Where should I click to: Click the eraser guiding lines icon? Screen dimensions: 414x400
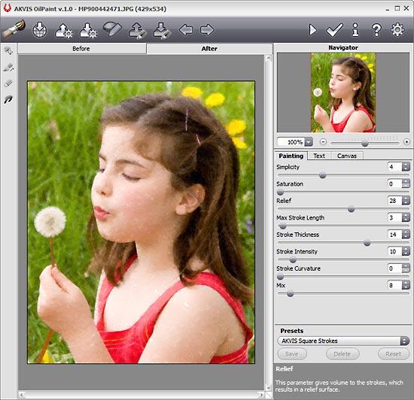[112, 29]
